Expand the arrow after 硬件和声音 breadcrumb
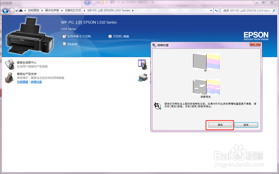Image resolution: width=279 pixels, height=174 pixels. (x=62, y=11)
